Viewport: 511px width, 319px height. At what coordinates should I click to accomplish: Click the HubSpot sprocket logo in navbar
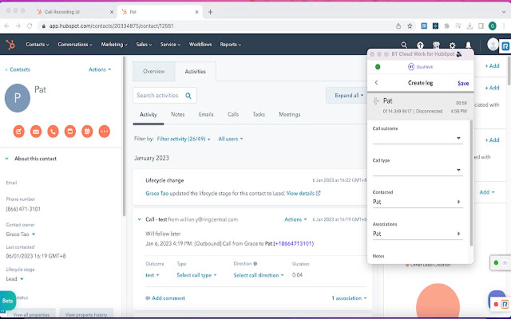pos(11,44)
